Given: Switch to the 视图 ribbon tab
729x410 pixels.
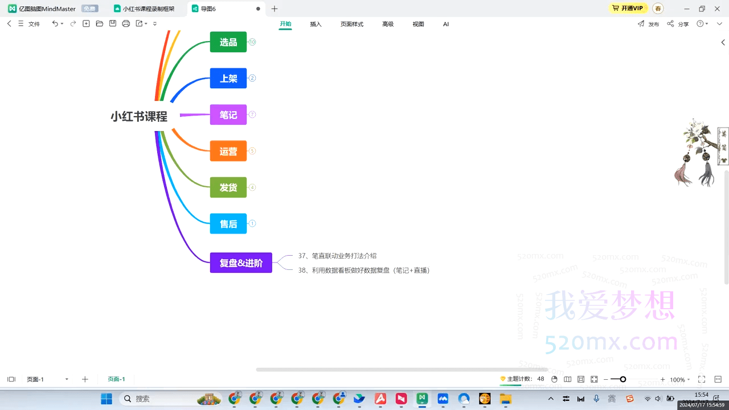Looking at the screenshot, I should 419,24.
